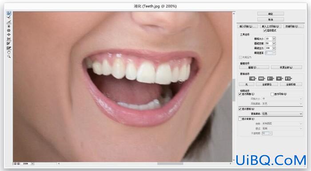Select the Push Left tool
This screenshot has width=311, height=171.
[9, 39]
